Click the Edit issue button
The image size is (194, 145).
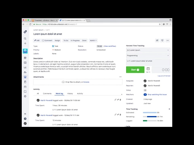[x=37, y=40]
